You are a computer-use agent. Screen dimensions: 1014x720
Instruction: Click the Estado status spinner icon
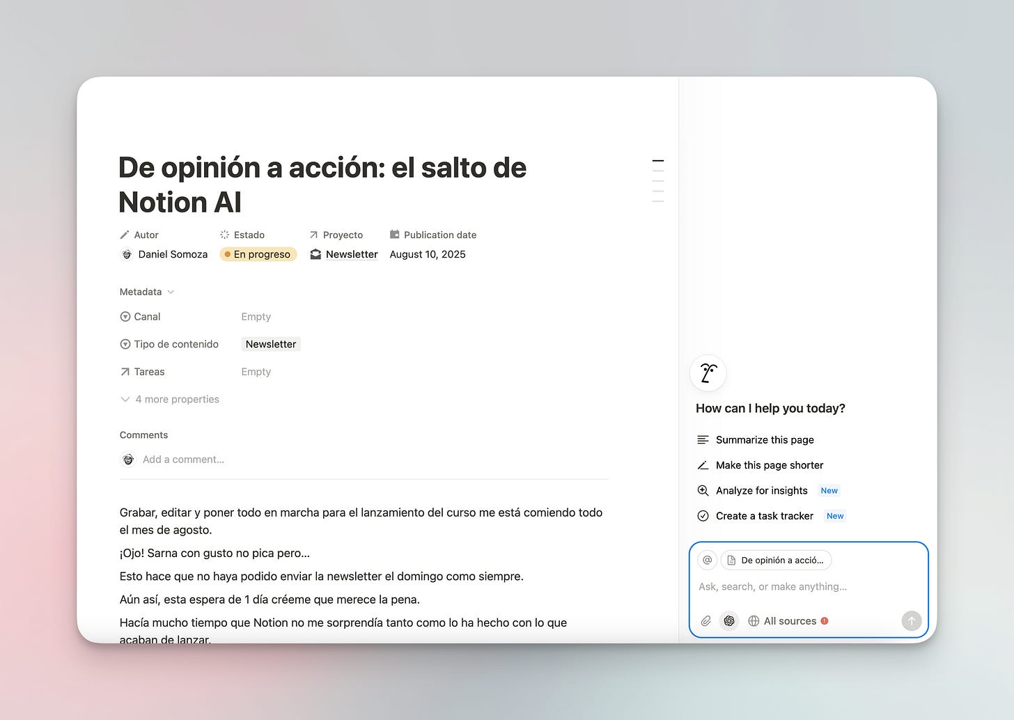224,235
